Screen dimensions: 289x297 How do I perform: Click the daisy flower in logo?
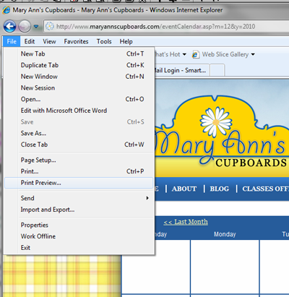coord(216,121)
